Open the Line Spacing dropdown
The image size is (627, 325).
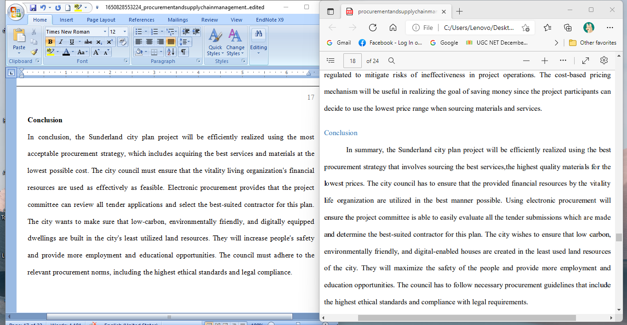(x=185, y=42)
